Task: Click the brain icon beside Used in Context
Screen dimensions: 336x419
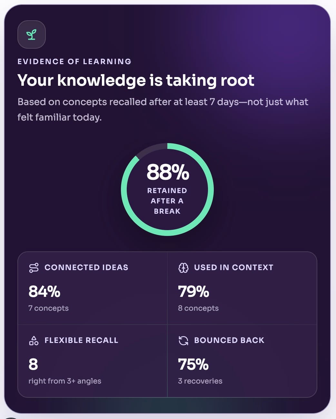Action: point(183,268)
